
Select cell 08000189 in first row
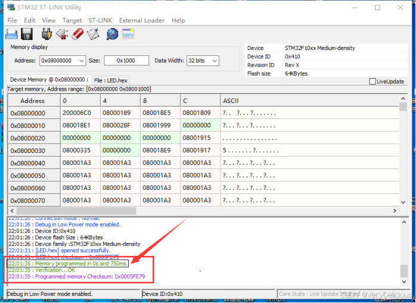coord(120,113)
